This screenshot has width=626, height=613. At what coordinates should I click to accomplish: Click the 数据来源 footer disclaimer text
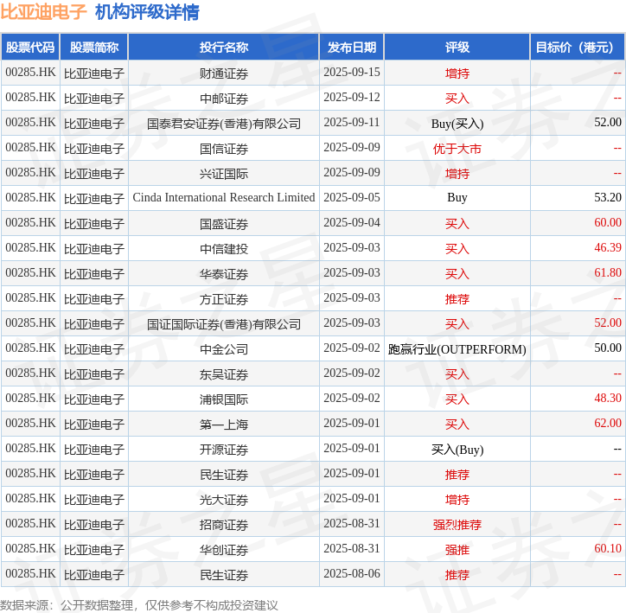(x=139, y=605)
